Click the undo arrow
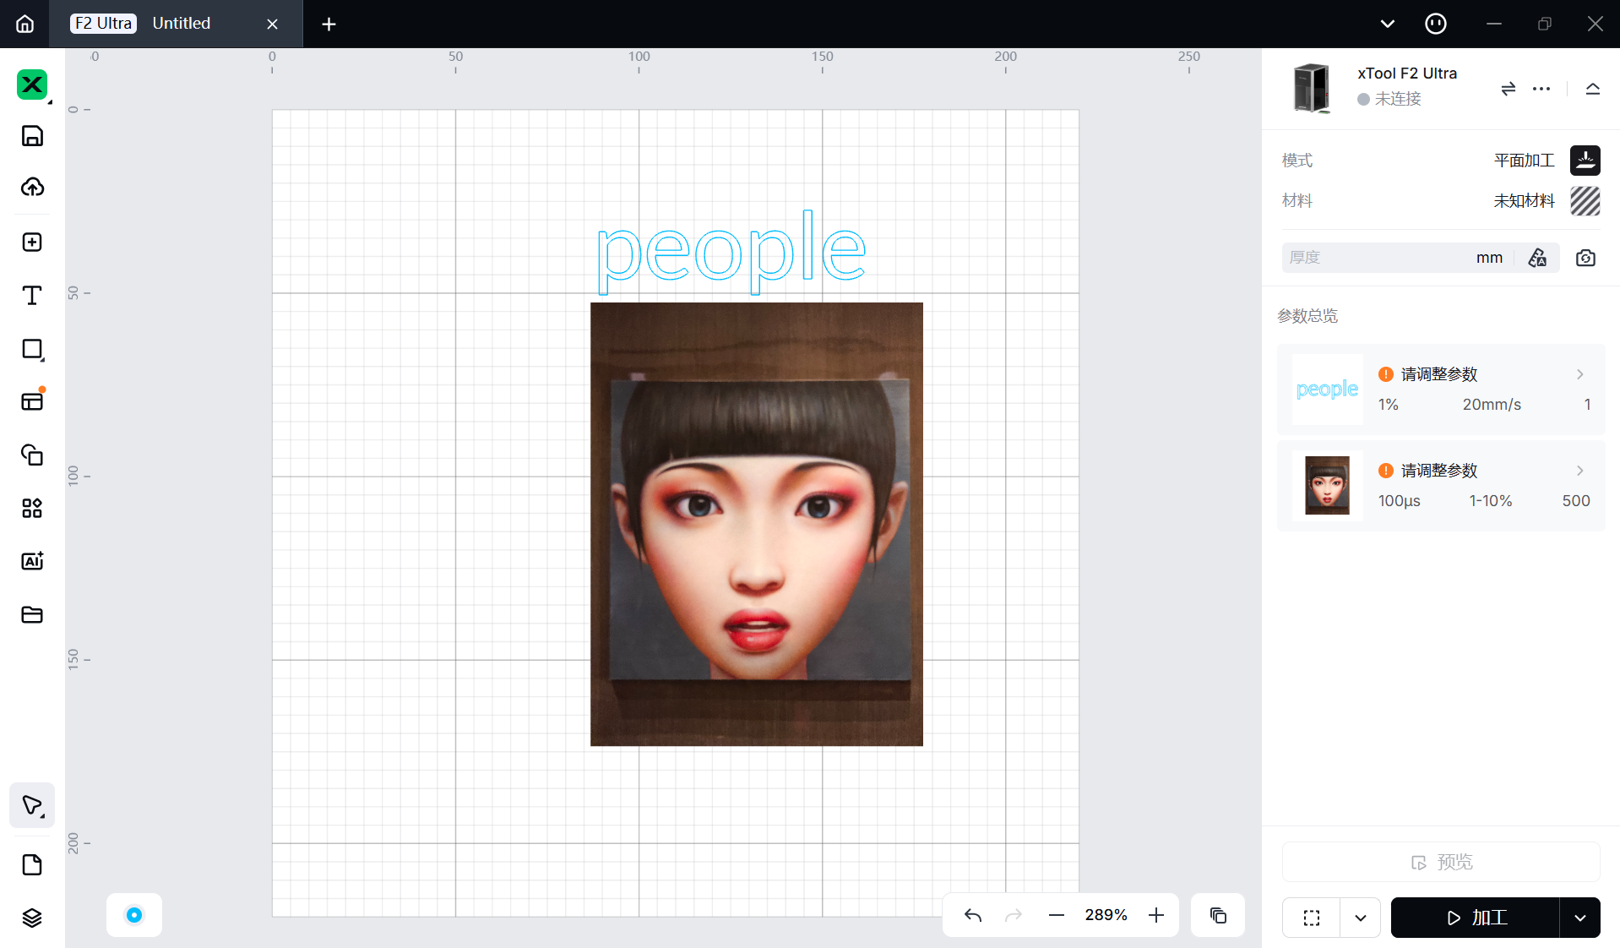 pyautogui.click(x=973, y=915)
